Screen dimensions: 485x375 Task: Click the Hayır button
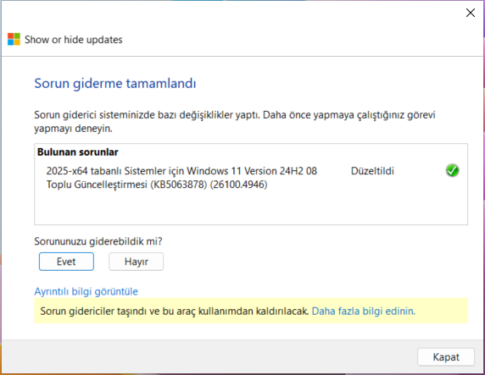tap(137, 262)
